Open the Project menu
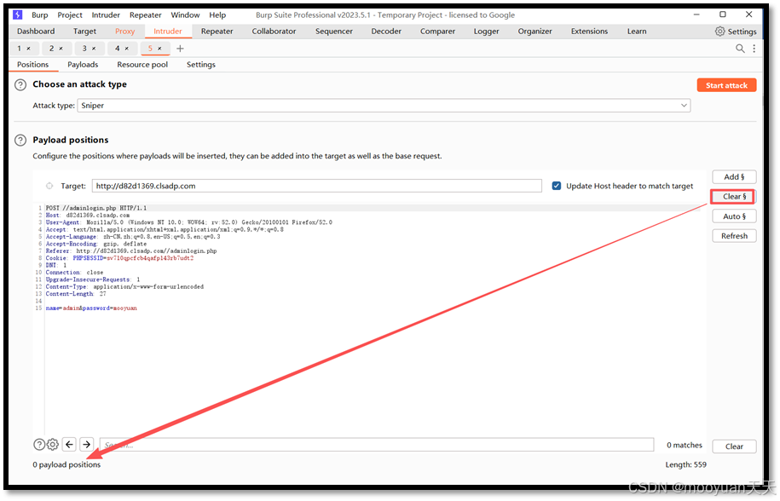The height and width of the screenshot is (501, 780). [70, 15]
